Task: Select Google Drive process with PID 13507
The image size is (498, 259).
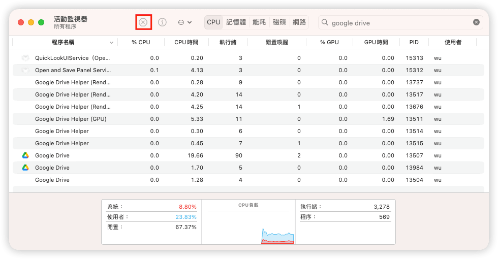Action: 248,155
